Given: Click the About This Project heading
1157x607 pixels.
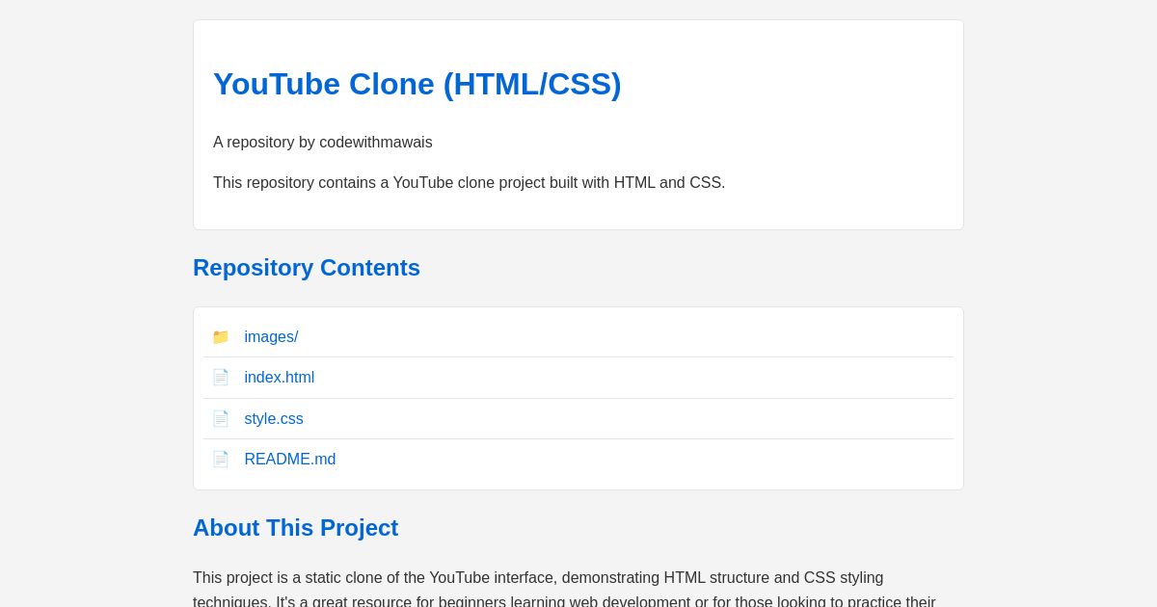Looking at the screenshot, I should [295, 528].
